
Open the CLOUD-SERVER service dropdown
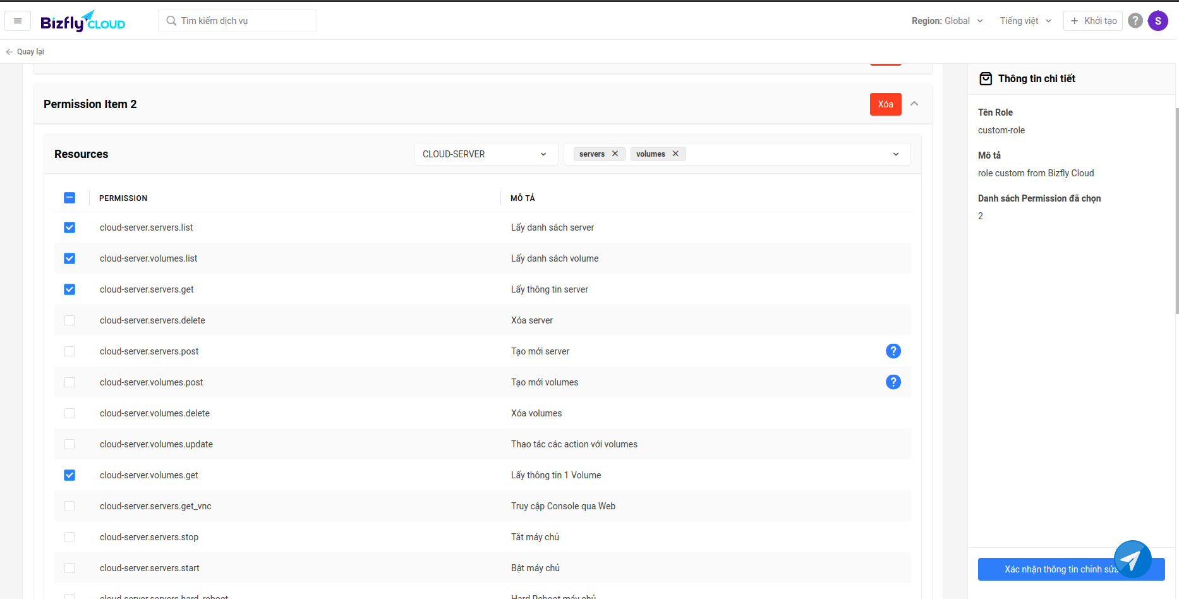485,154
